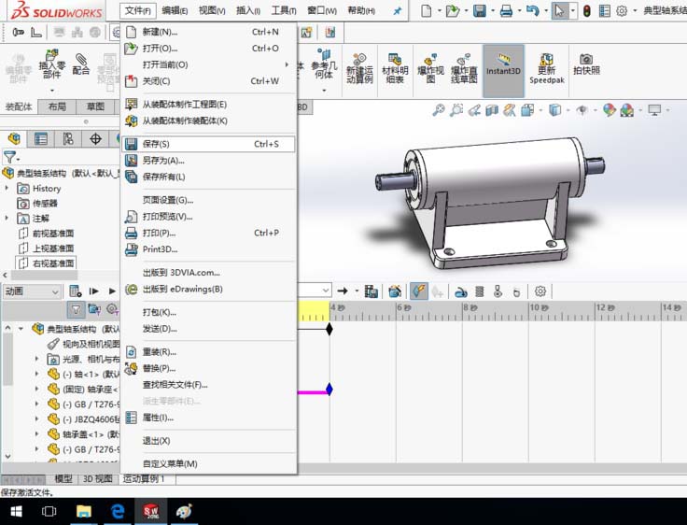Toggle the Autokey button in motion toolbar
The height and width of the screenshot is (525, 687).
pos(418,291)
